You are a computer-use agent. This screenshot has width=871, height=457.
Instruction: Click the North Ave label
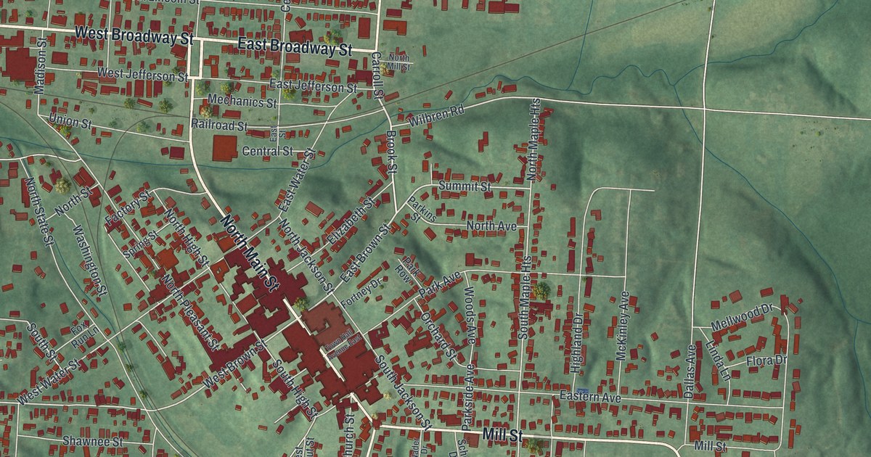point(491,226)
